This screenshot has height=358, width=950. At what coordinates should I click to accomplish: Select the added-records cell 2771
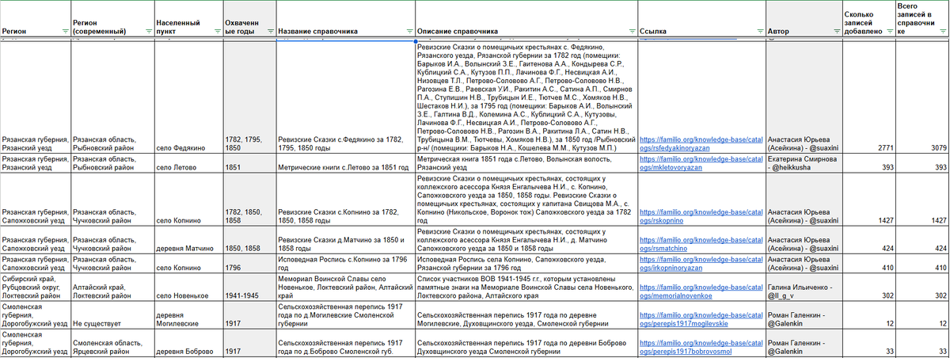point(868,96)
